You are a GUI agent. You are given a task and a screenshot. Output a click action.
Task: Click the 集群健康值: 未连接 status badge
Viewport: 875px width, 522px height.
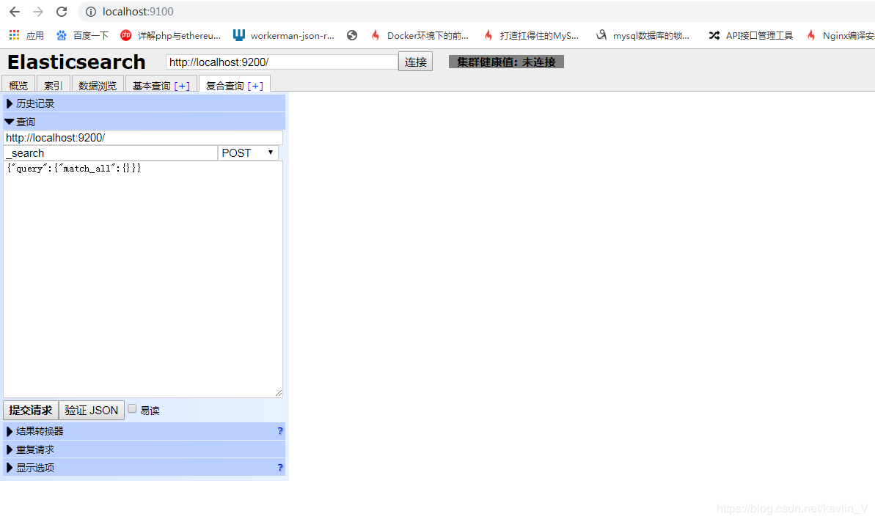click(x=506, y=62)
